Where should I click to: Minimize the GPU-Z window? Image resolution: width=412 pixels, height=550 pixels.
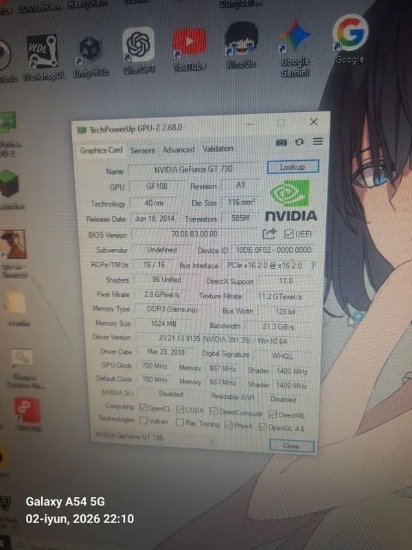[x=249, y=124]
